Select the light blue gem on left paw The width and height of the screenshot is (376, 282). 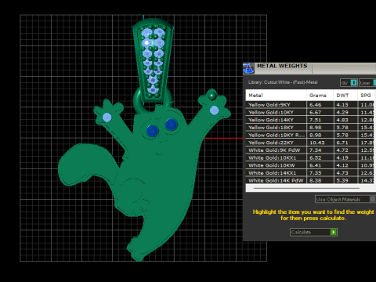click(107, 117)
